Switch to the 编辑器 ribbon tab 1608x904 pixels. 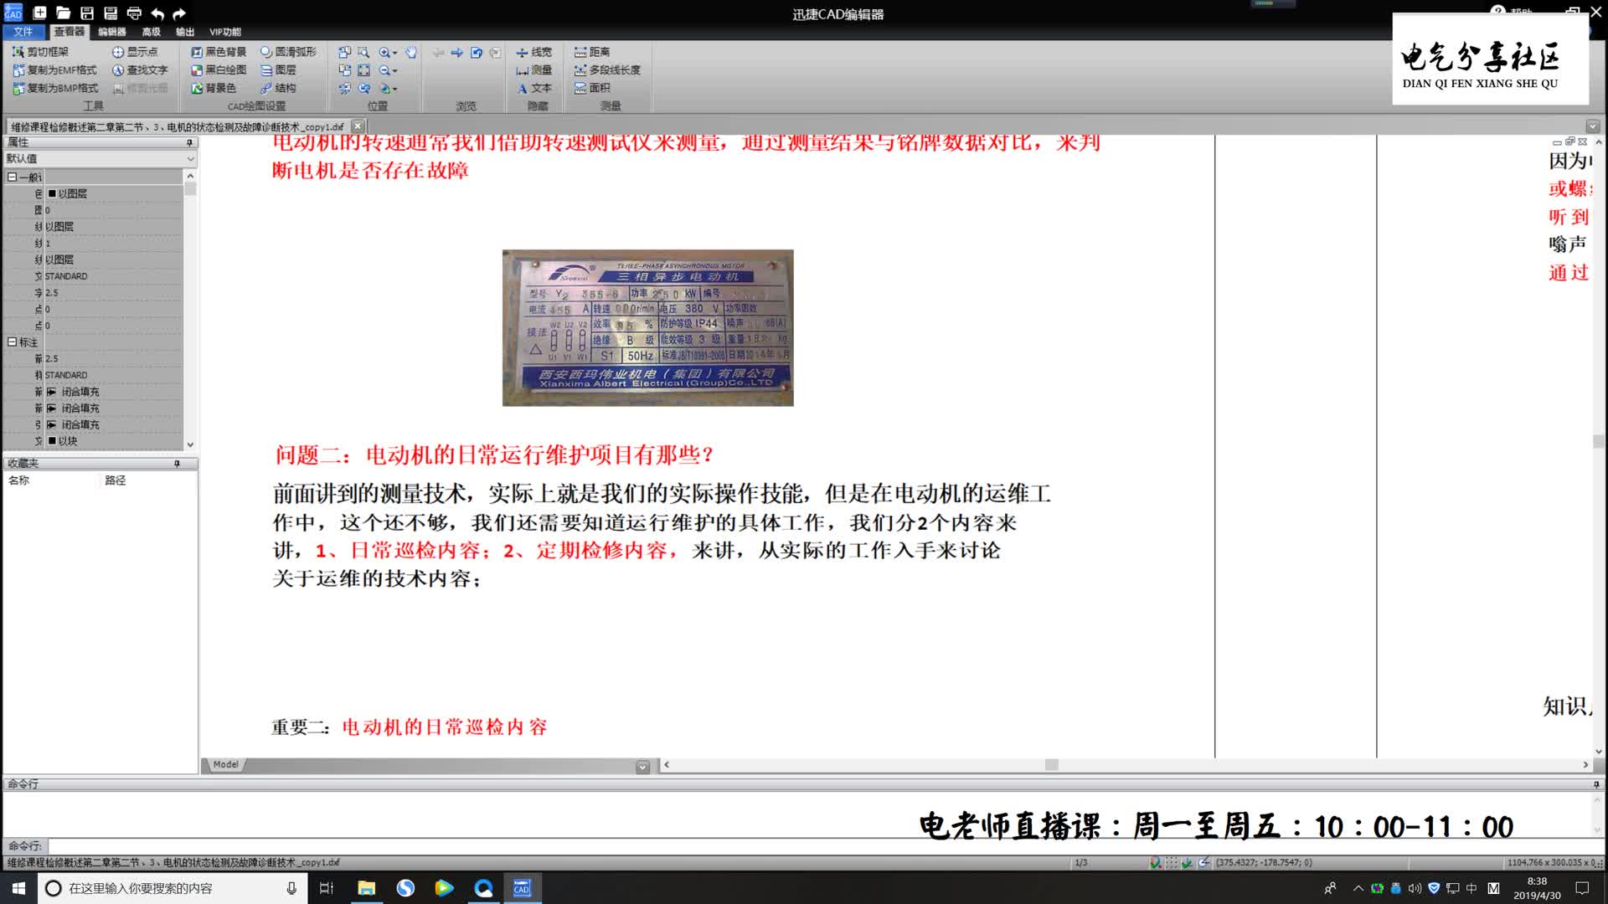pyautogui.click(x=111, y=32)
